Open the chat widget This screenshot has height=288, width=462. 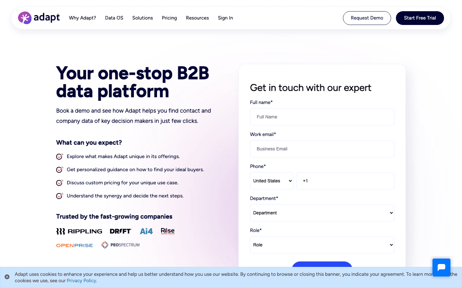(441, 267)
